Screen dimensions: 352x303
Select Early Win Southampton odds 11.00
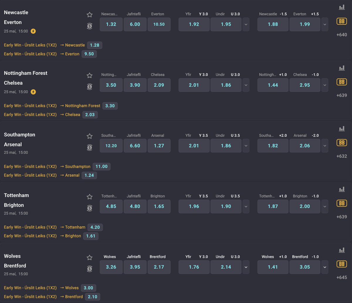click(x=101, y=166)
